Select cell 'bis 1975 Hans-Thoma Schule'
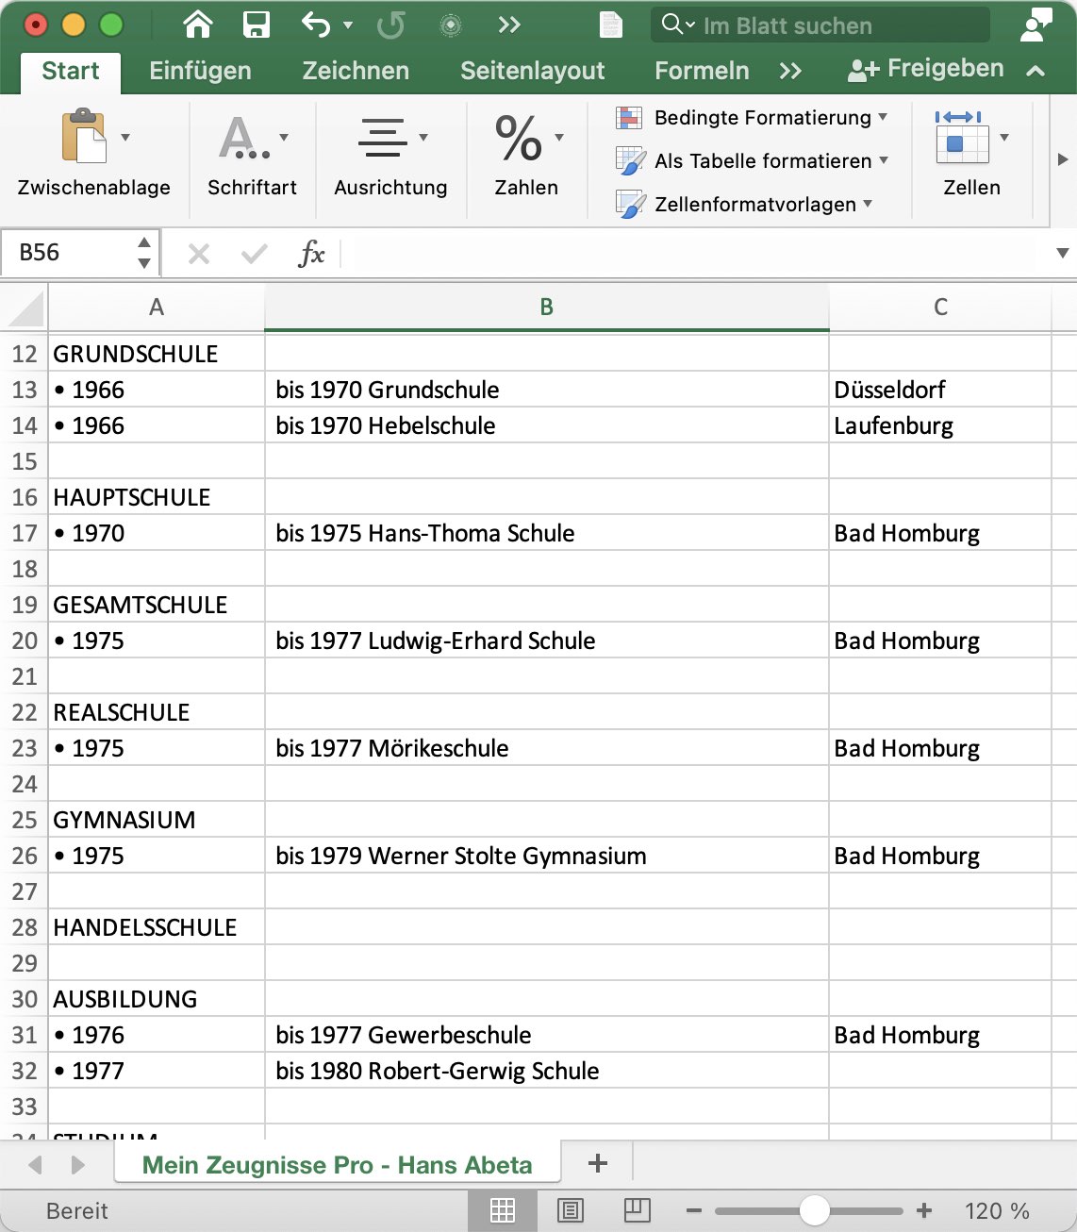Image resolution: width=1077 pixels, height=1232 pixels. (x=547, y=533)
